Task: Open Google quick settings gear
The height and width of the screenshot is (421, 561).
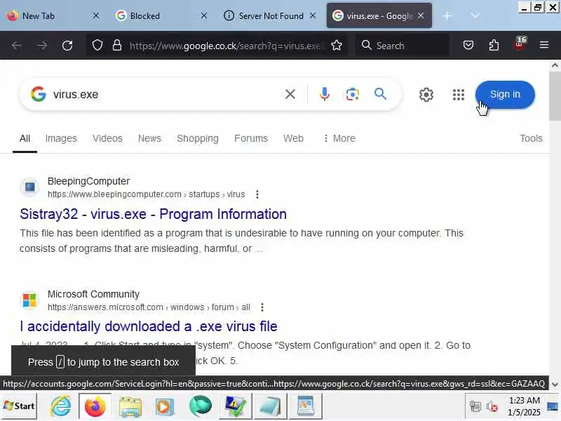Action: pos(426,95)
